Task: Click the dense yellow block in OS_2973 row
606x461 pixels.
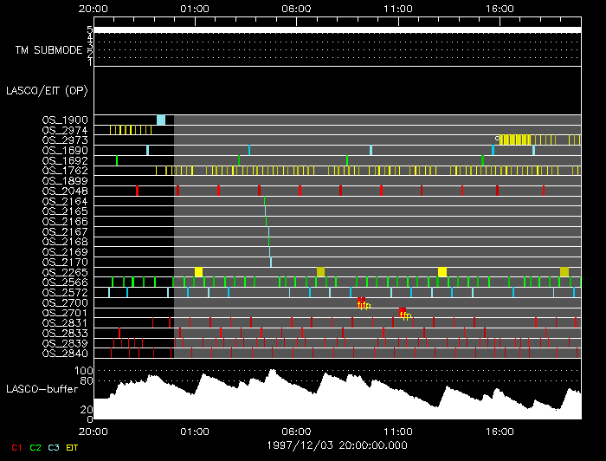Action: (515, 140)
